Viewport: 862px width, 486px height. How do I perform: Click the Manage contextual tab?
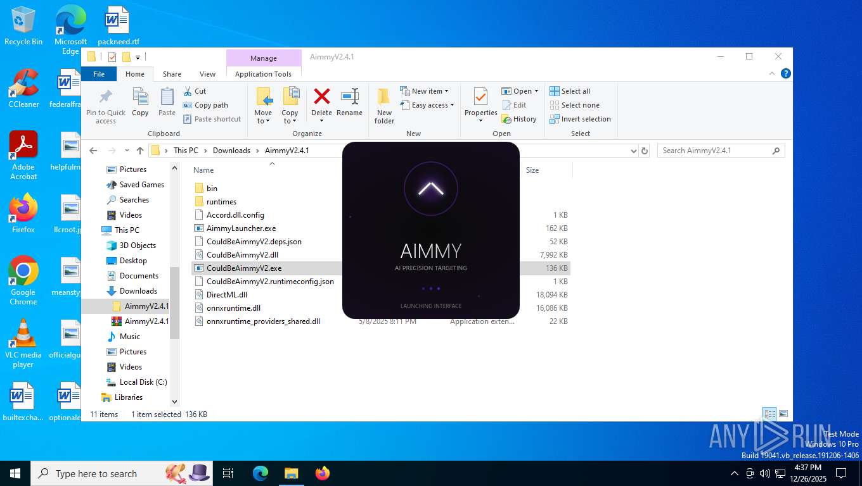coord(264,58)
